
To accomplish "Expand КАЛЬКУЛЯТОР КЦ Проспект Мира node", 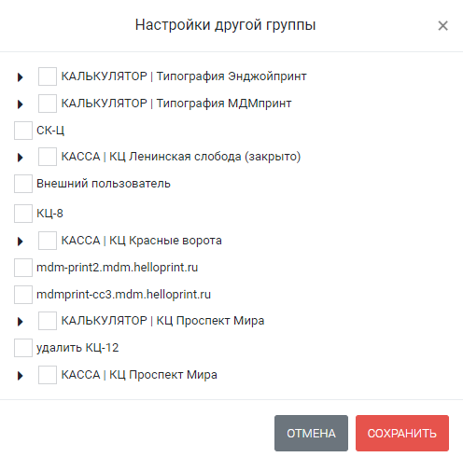I will tap(21, 321).
